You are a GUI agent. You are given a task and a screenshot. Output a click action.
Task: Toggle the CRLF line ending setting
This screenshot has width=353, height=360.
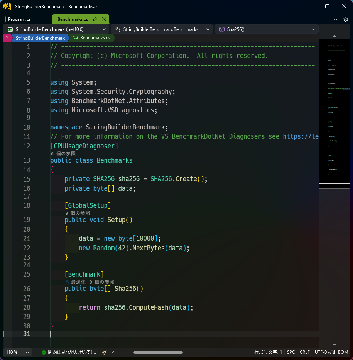[x=305, y=352]
